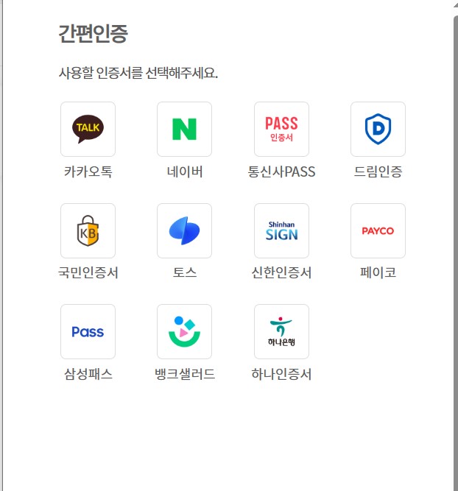The height and width of the screenshot is (491, 458).
Task: Choose the Naver green N icon
Action: tap(185, 129)
